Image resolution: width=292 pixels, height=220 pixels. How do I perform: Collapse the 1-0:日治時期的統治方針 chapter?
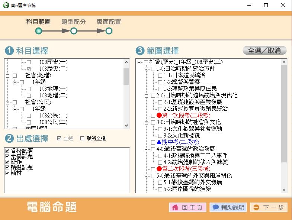[x=146, y=69]
